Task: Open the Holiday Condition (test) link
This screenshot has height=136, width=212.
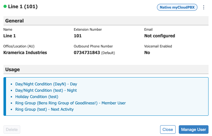Action: pyautogui.click(x=37, y=97)
